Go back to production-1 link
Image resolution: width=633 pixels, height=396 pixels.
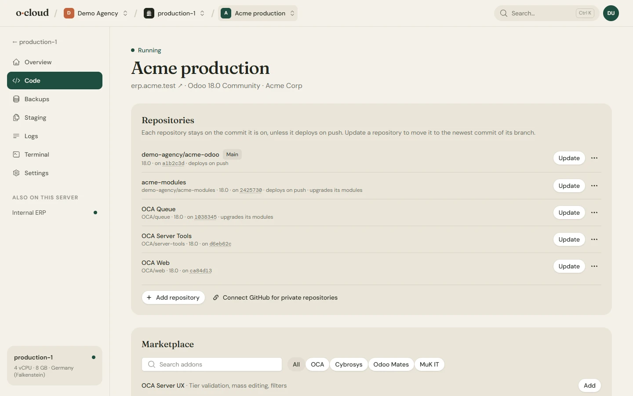[35, 42]
